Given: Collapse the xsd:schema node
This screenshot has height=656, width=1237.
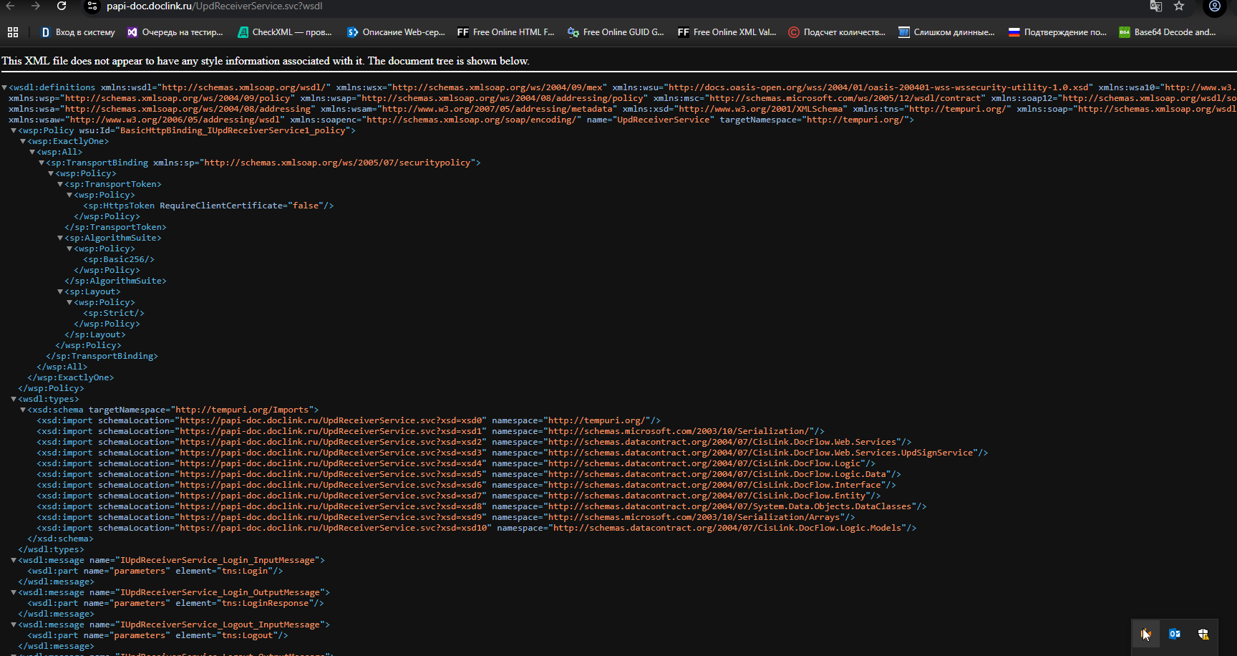Looking at the screenshot, I should pyautogui.click(x=23, y=410).
